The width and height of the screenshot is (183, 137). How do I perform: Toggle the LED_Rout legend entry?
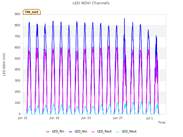[102, 131]
